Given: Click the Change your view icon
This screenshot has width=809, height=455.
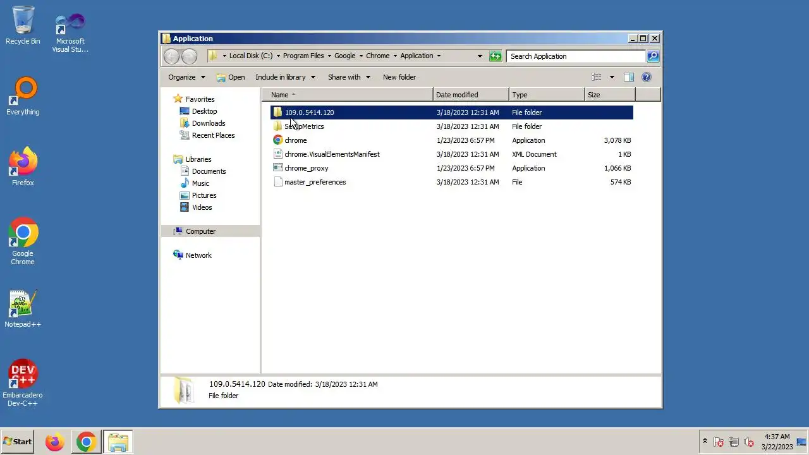Looking at the screenshot, I should (x=596, y=77).
